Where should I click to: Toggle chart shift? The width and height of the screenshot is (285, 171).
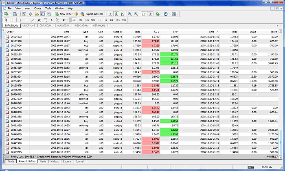(150, 14)
